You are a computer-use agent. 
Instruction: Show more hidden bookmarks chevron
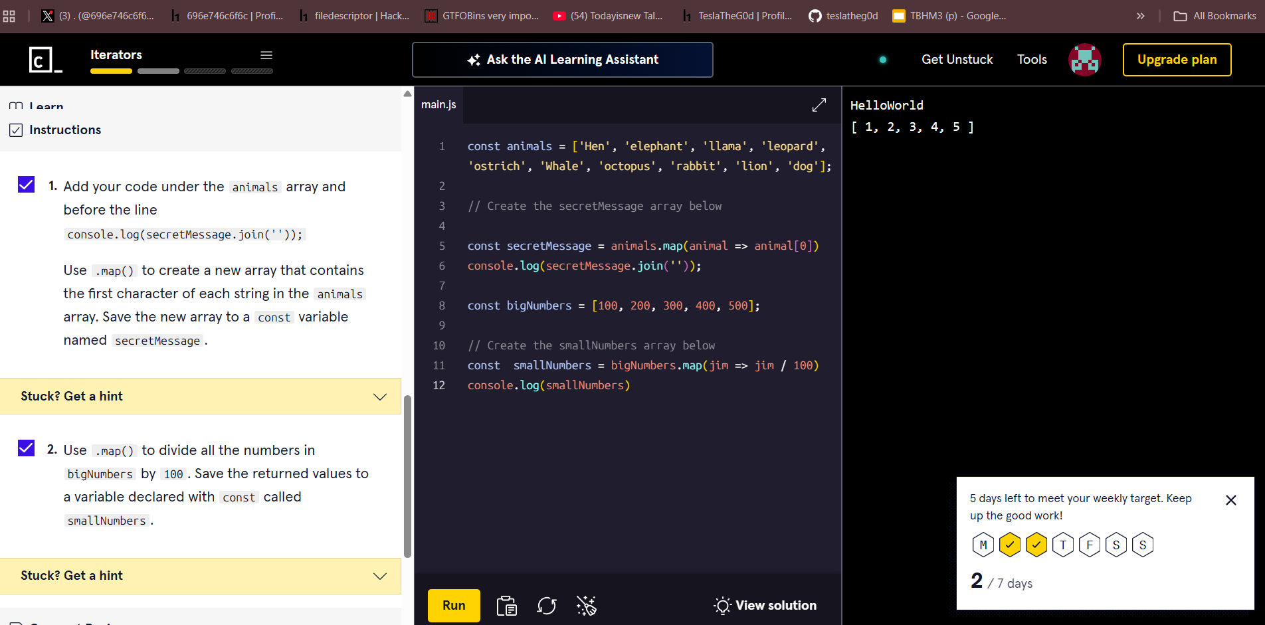[1140, 16]
